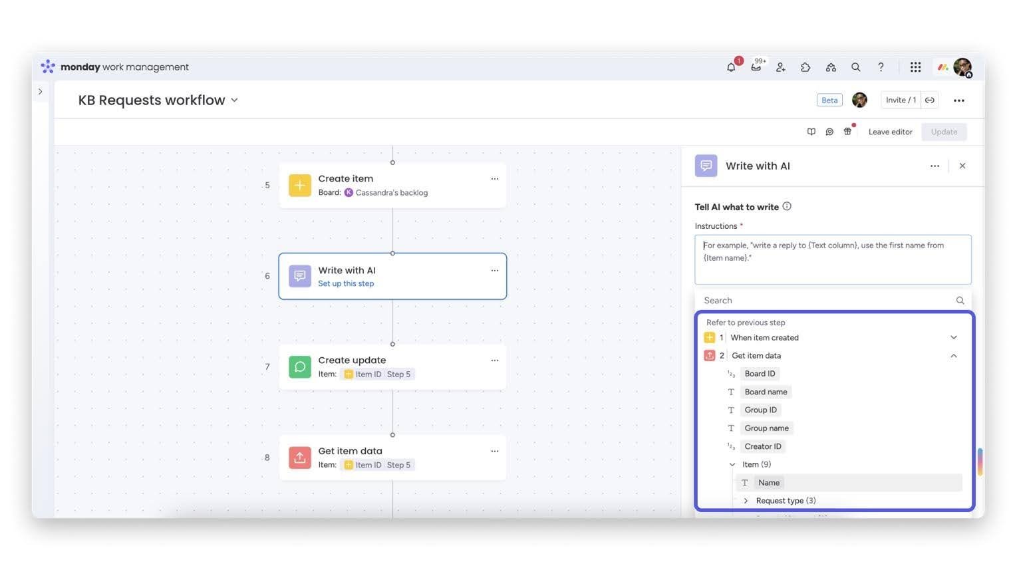Click Leave editor
The width and height of the screenshot is (1017, 572).
(x=890, y=132)
